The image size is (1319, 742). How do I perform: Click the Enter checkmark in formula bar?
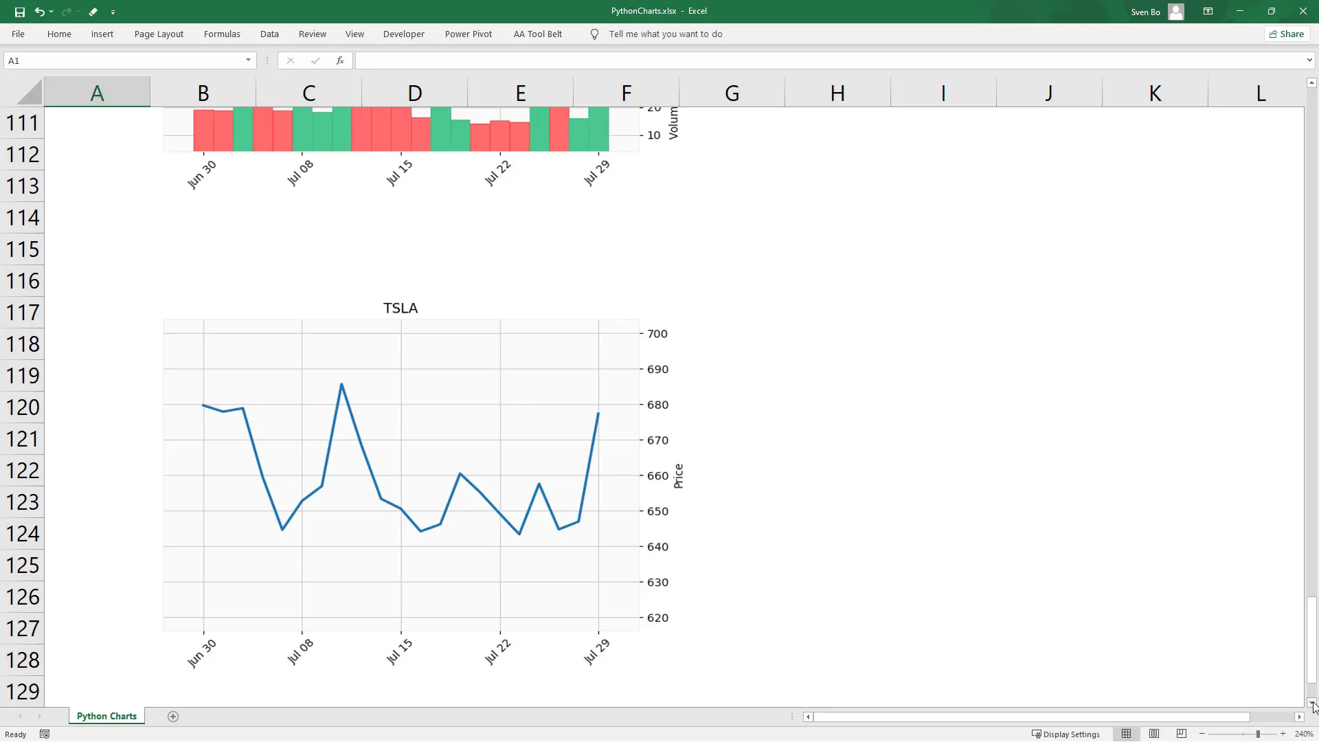pyautogui.click(x=315, y=60)
